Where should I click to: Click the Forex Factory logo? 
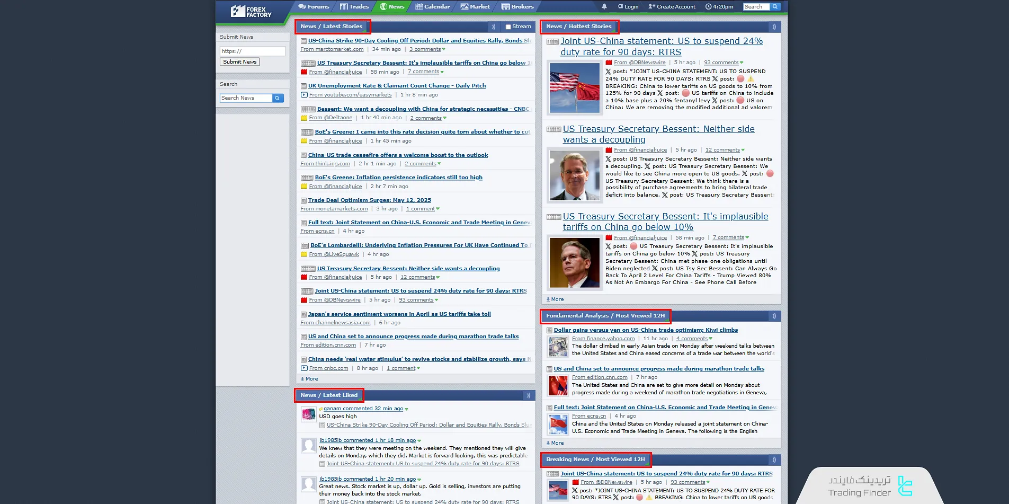click(x=251, y=11)
